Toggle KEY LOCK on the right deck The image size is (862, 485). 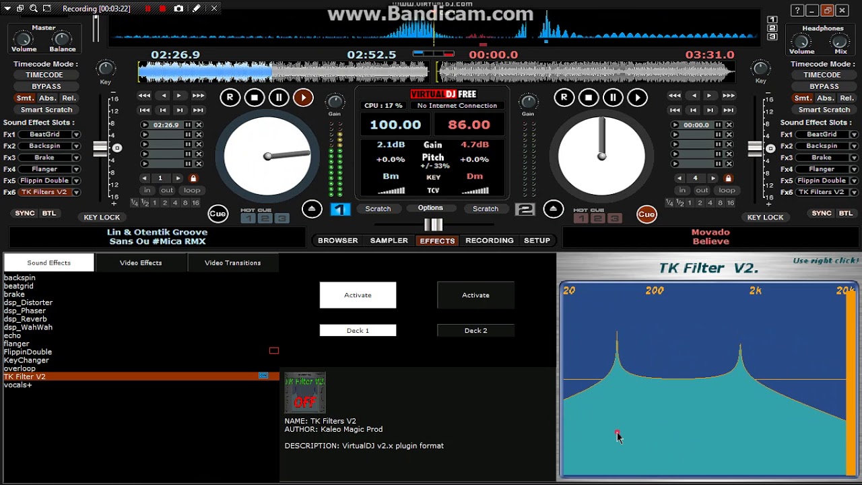pyautogui.click(x=765, y=218)
